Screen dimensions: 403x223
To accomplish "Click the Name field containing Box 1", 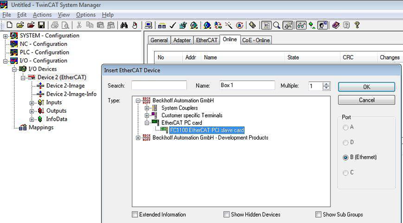I will pyautogui.click(x=247, y=85).
